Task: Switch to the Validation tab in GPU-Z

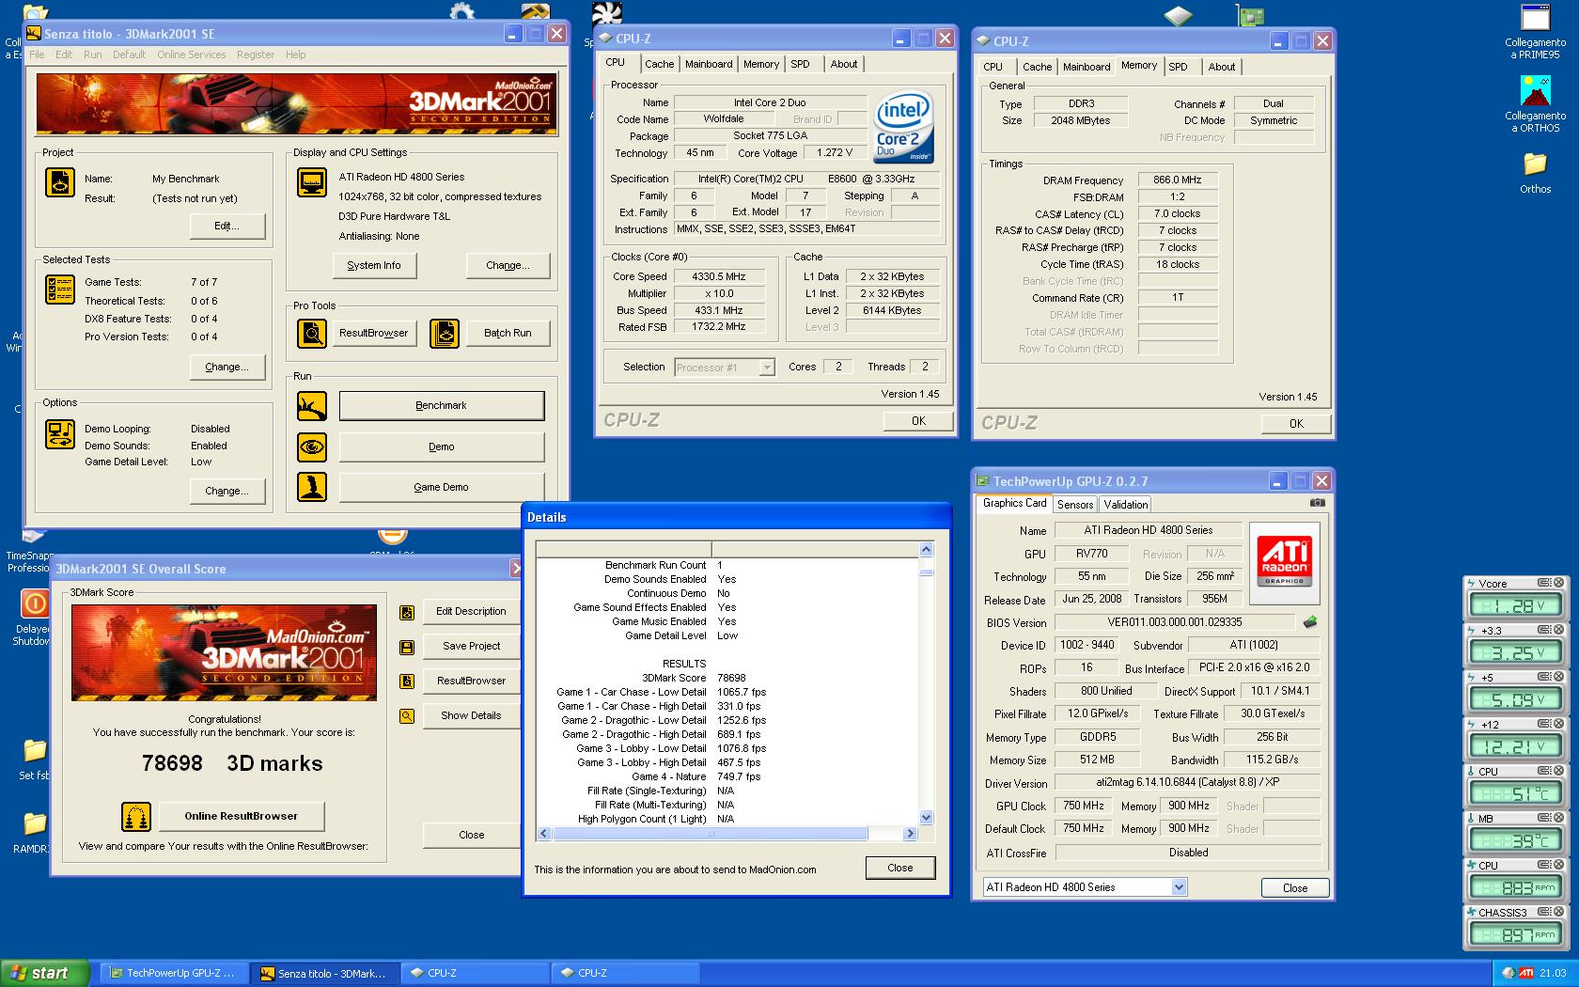Action: coord(1125,505)
